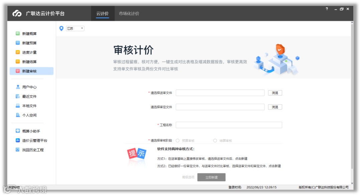Viewport: 361px width, 196px height.
Task: Focus the 请选择审定文件 input field
Action: 220,107
